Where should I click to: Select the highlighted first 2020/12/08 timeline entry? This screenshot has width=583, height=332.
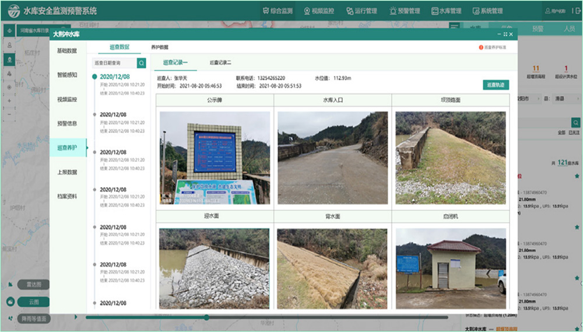pos(114,76)
